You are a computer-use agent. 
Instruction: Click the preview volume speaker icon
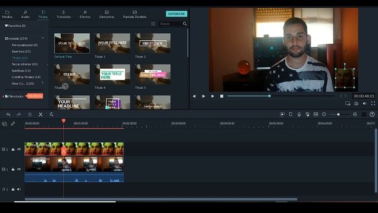pyautogui.click(x=365, y=104)
